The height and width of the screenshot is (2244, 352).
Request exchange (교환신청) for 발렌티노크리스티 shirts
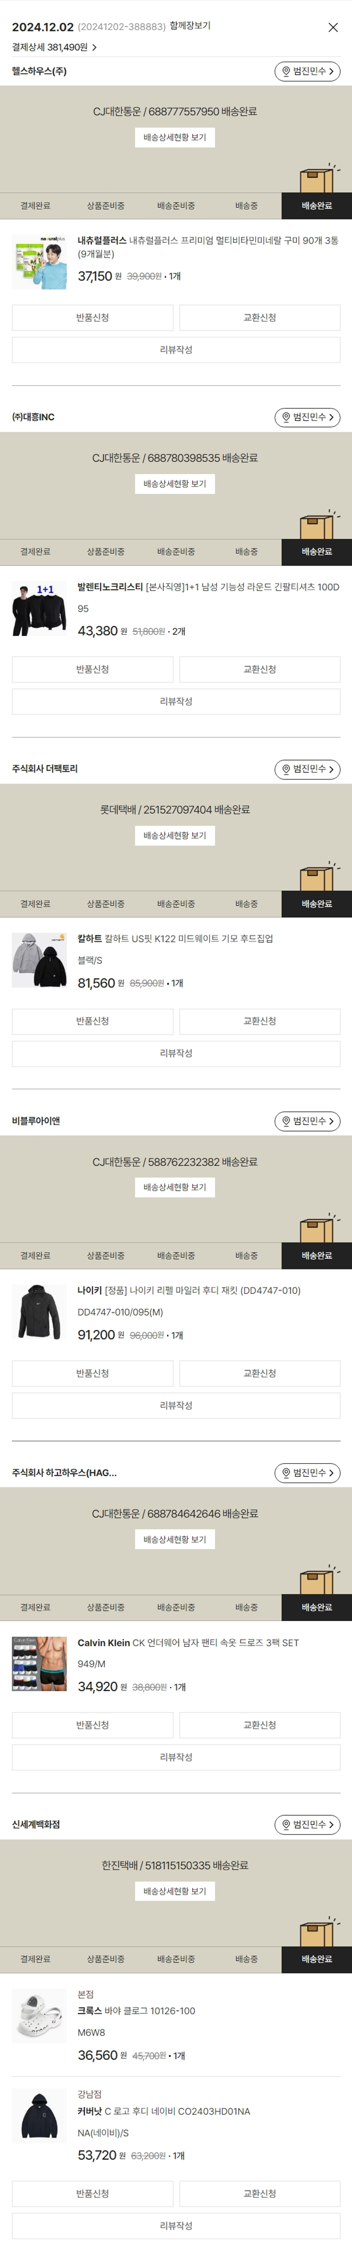pos(260,669)
